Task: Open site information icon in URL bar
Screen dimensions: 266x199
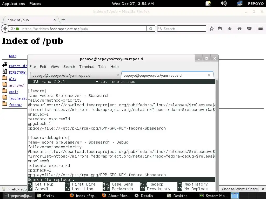Action: click(x=13, y=29)
